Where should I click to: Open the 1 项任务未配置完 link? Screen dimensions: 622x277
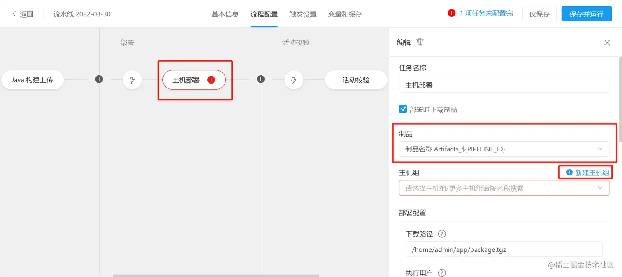coord(486,13)
